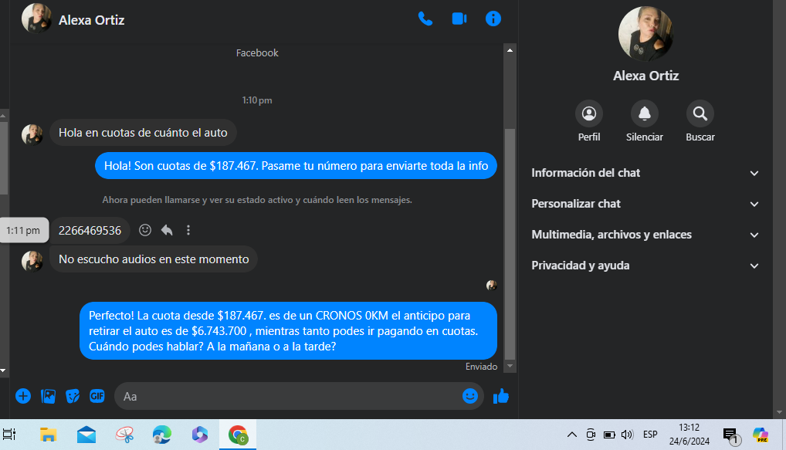Screen dimensions: 786x450
Task: Expand Privacidad y ayuda section
Action: pyautogui.click(x=645, y=266)
